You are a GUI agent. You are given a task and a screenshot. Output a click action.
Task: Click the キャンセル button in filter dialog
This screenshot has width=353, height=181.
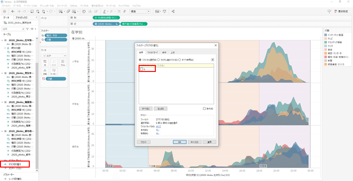194,142
